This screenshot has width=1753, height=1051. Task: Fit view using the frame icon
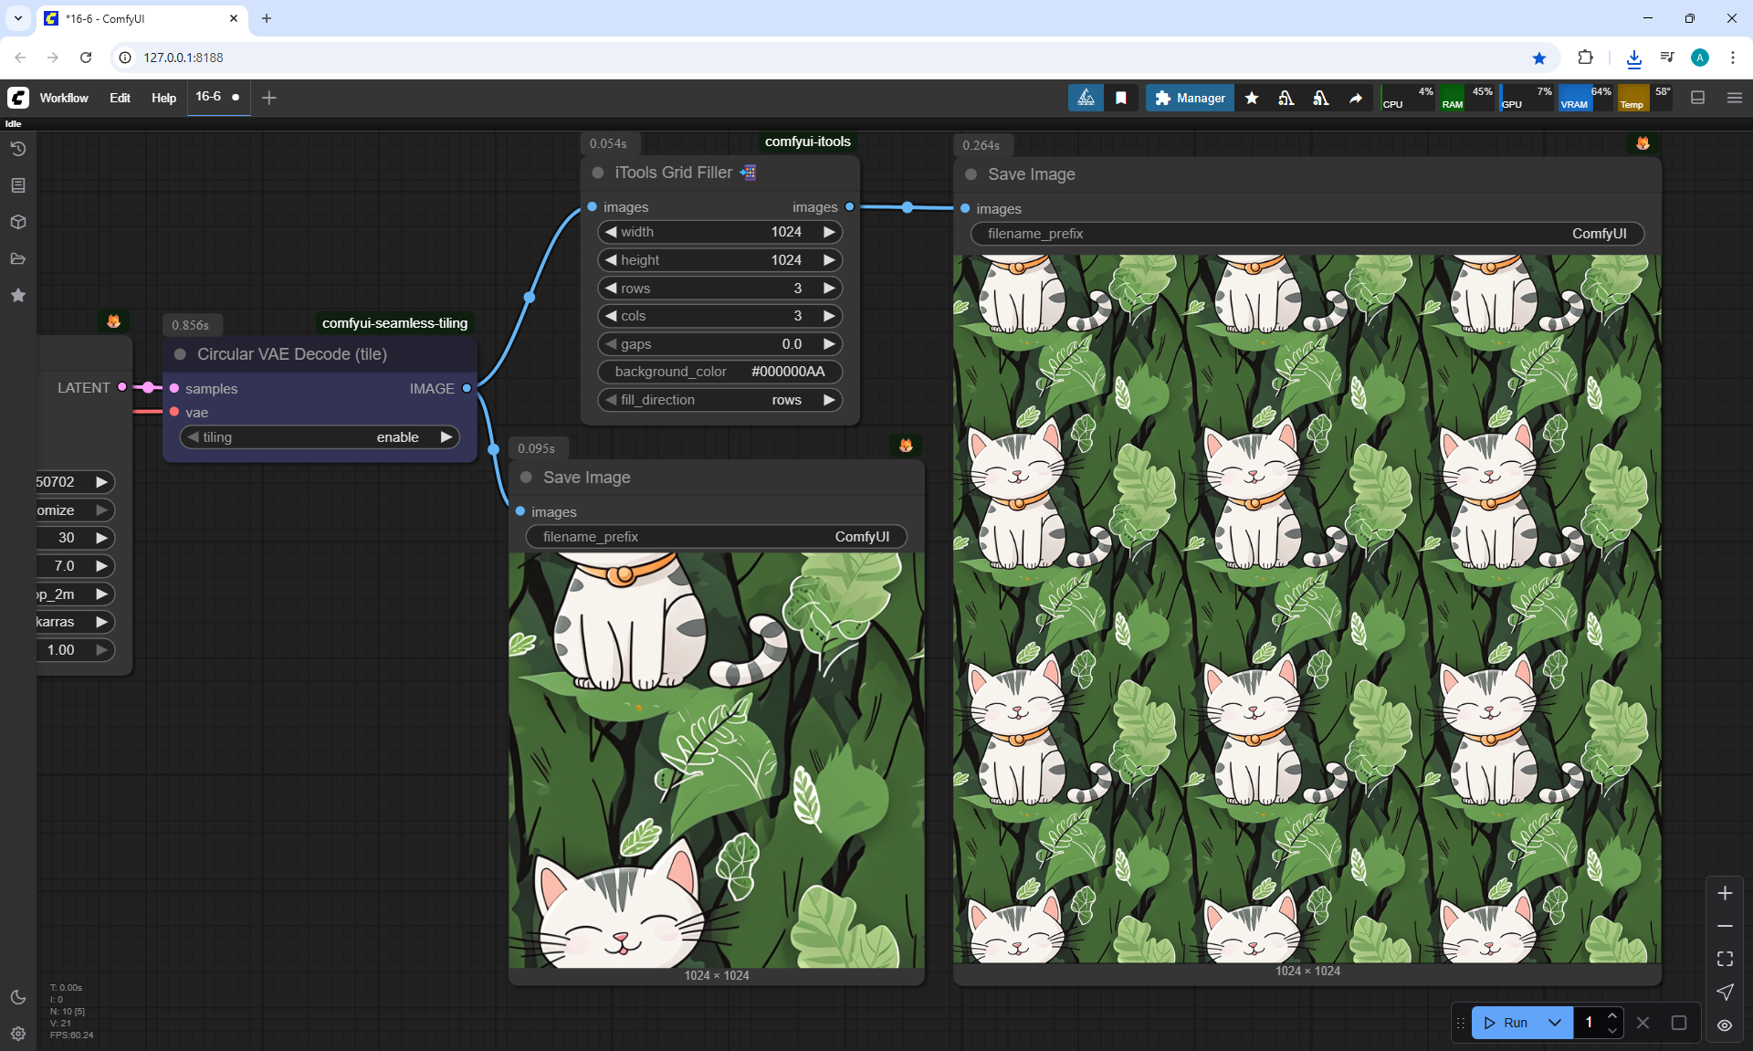pos(1725,959)
